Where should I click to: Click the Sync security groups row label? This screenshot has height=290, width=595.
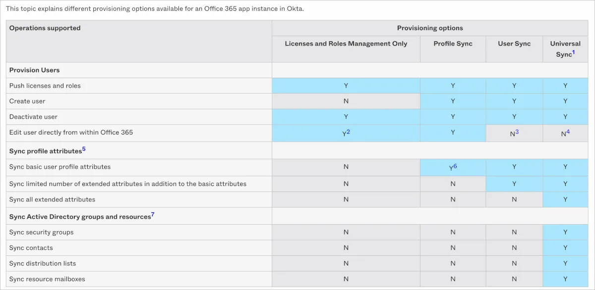41,232
